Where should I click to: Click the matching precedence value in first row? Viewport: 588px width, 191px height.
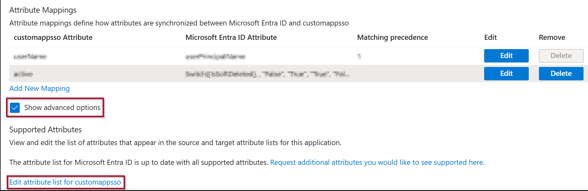tap(359, 56)
